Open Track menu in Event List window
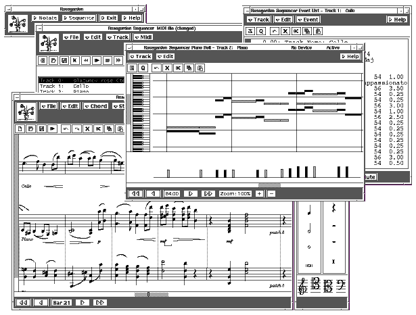This screenshot has height=315, width=416. click(258, 20)
